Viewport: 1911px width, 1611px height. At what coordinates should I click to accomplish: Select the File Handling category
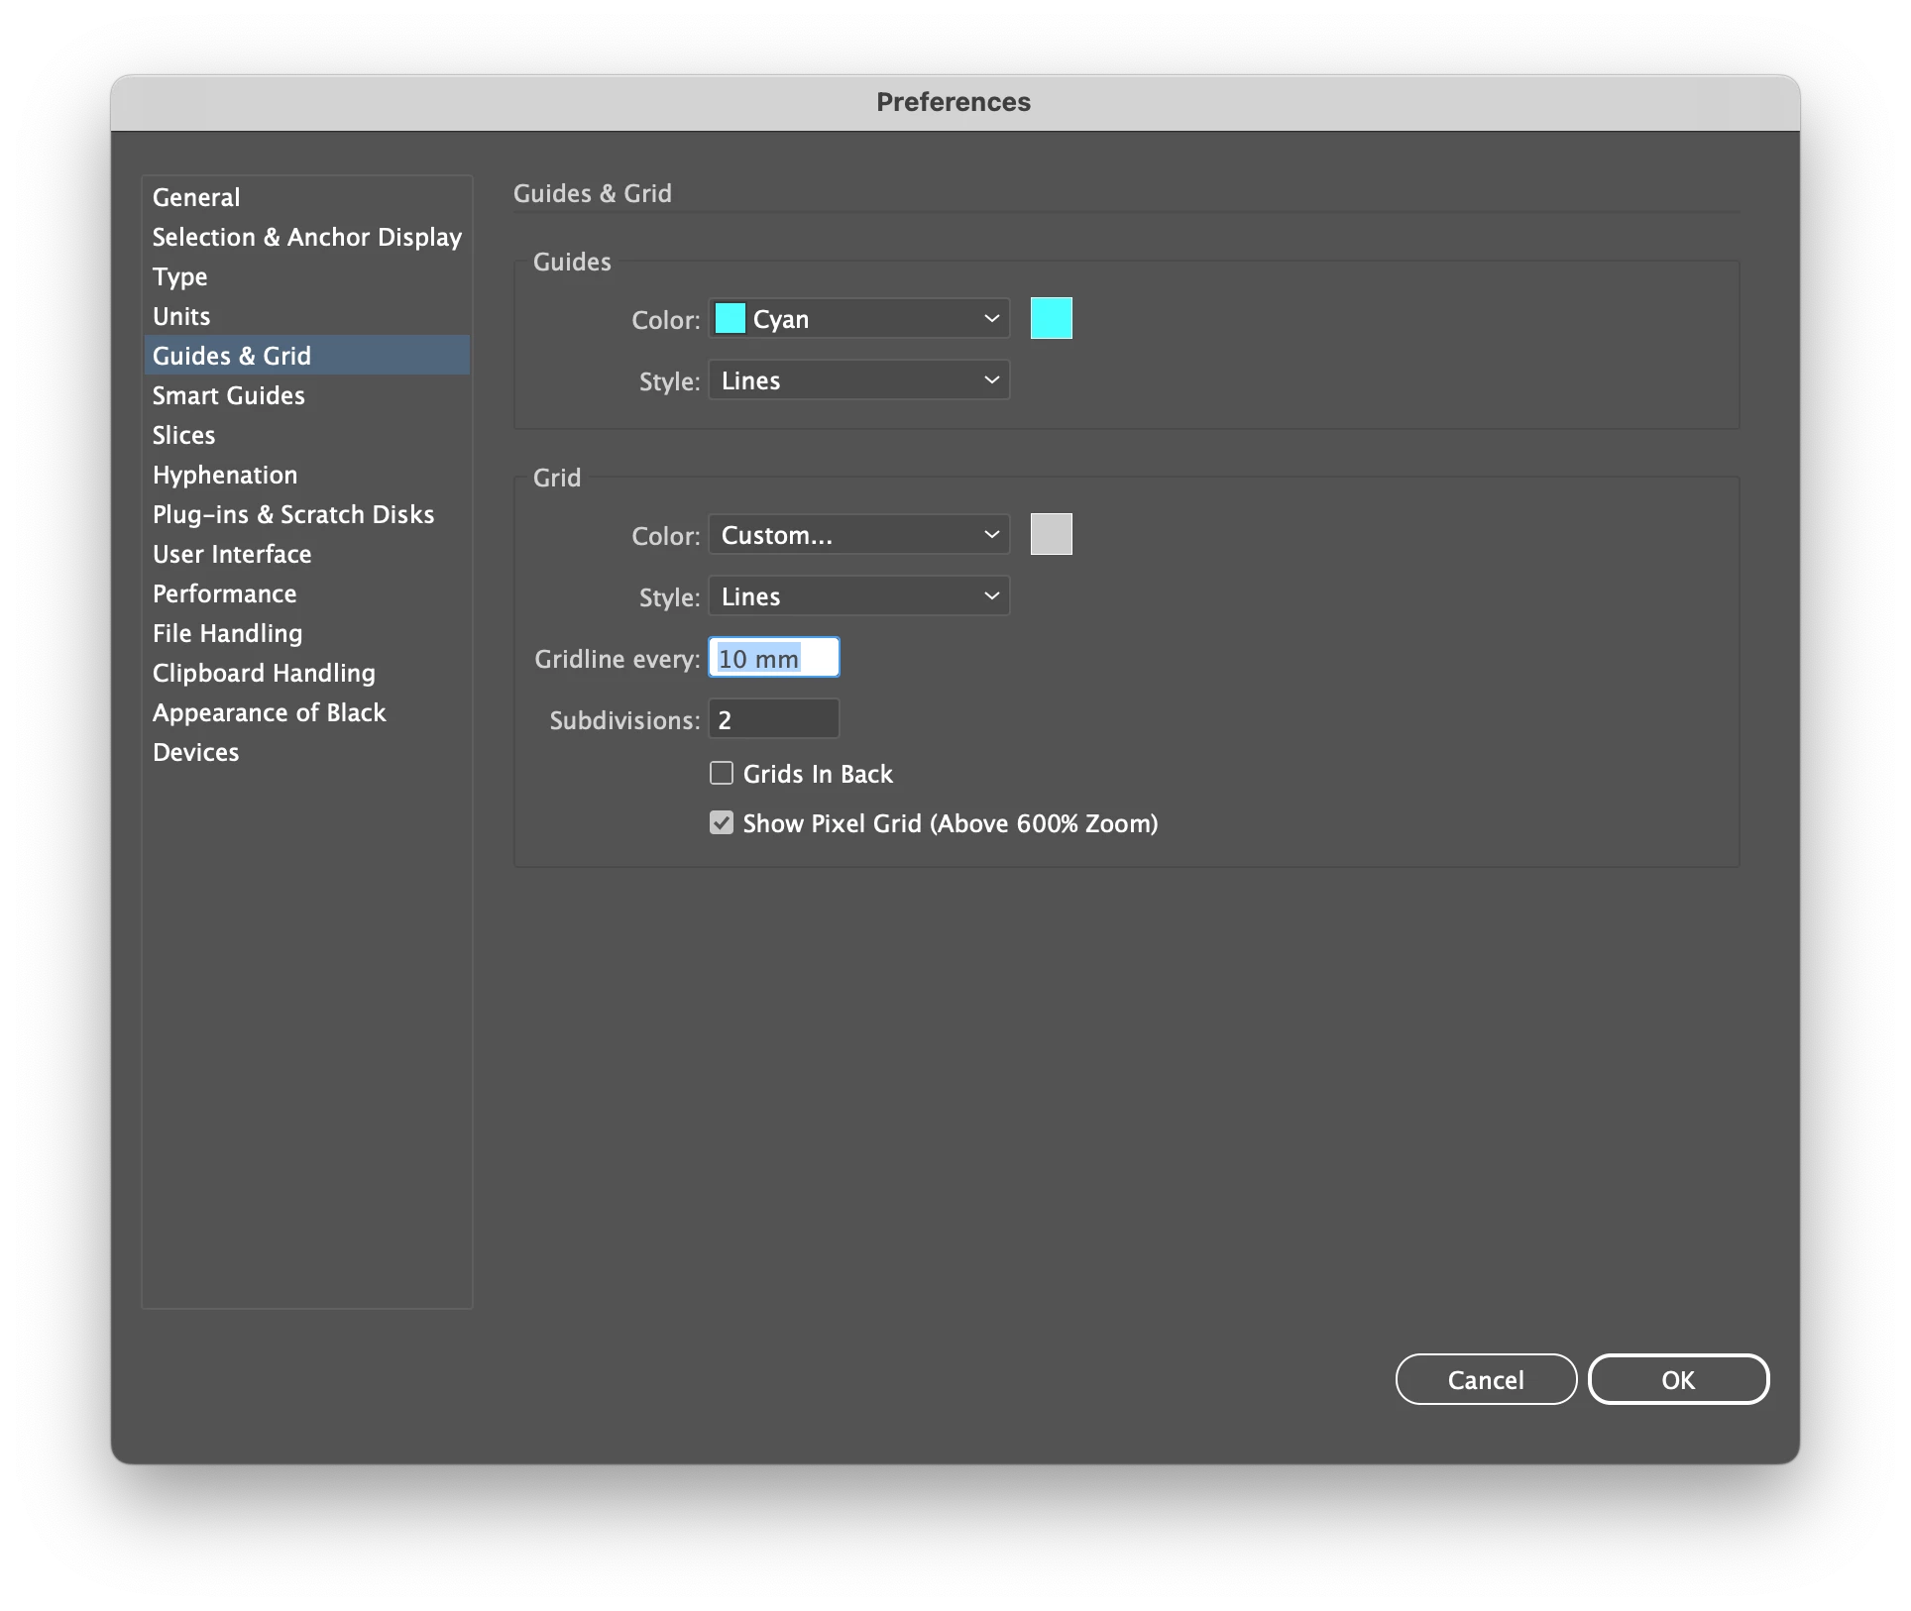click(x=227, y=633)
